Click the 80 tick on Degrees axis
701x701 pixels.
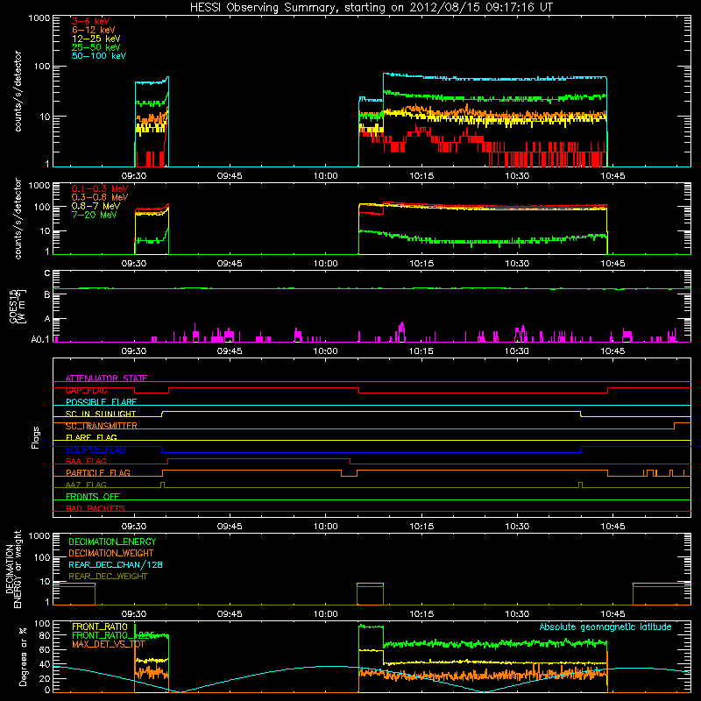[46, 634]
